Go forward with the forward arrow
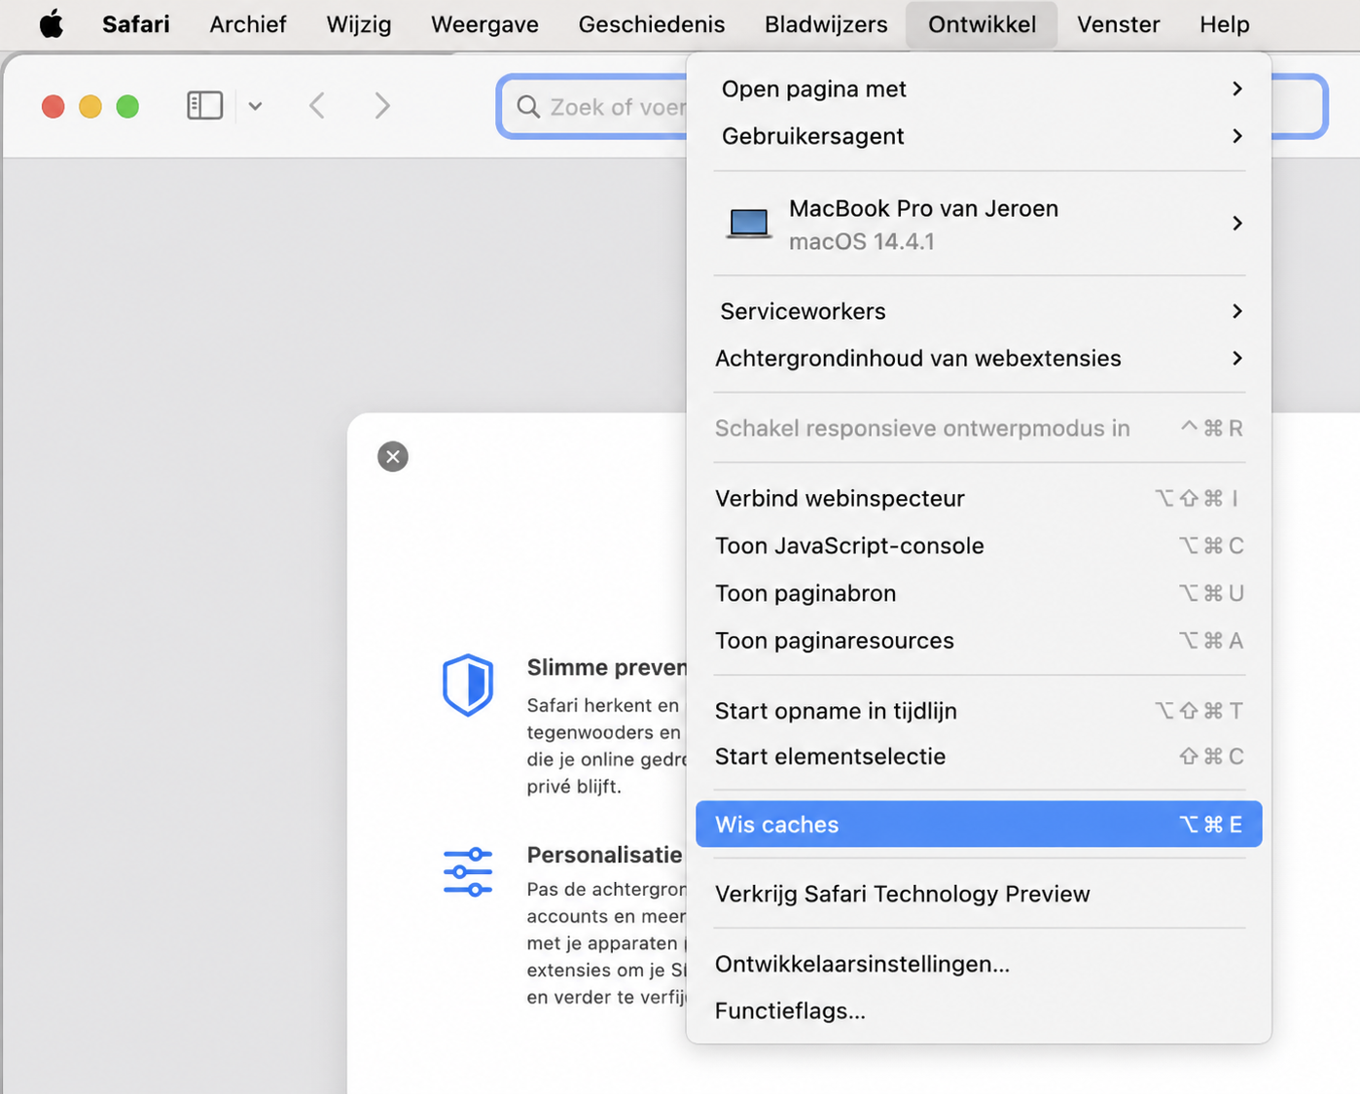Image resolution: width=1360 pixels, height=1094 pixels. click(382, 105)
